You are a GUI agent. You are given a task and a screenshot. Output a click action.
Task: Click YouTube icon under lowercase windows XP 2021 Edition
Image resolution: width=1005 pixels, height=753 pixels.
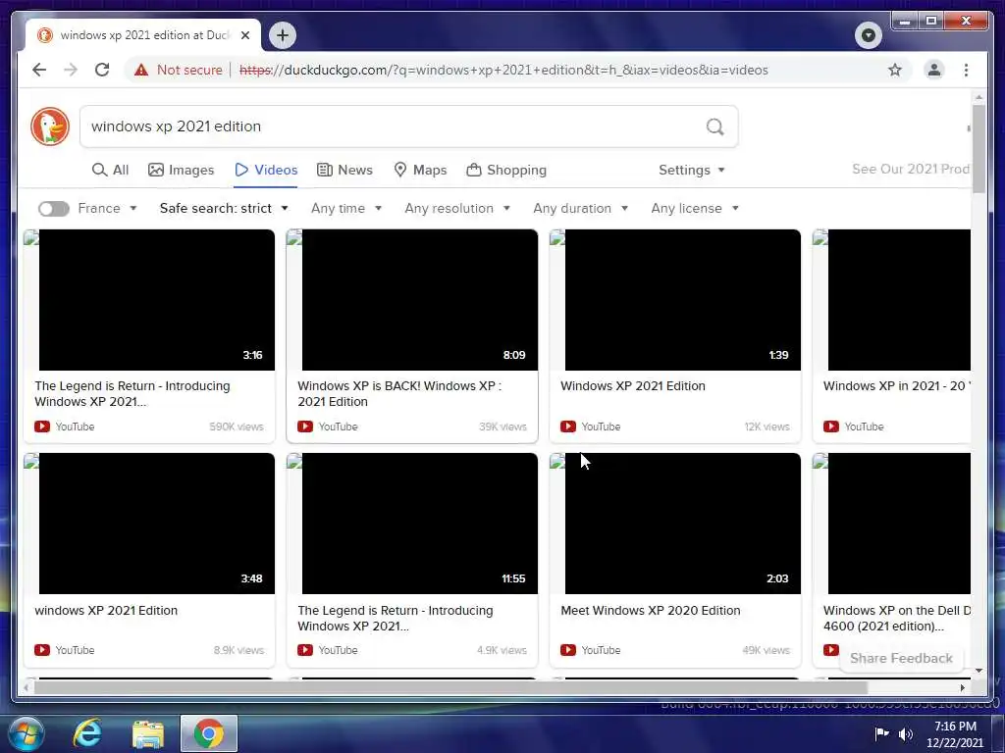[42, 650]
